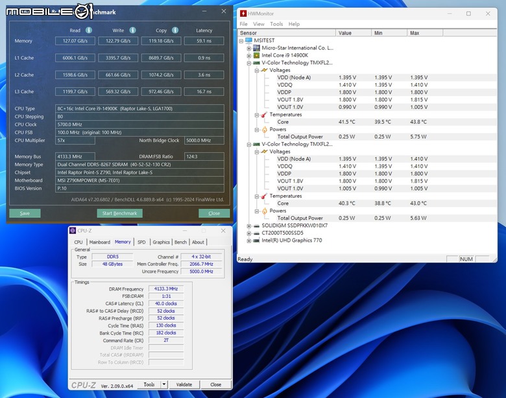The image size is (506, 398).
Task: Click the L3 Cache Copy 972.46 GB/s field
Action: tap(161, 91)
